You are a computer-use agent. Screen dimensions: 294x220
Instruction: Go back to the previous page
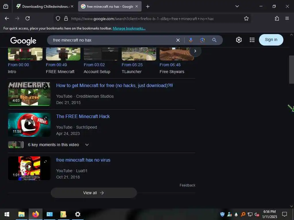[x=7, y=18]
